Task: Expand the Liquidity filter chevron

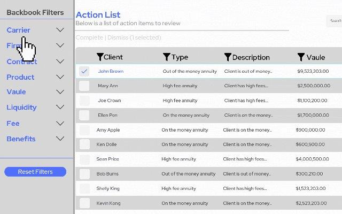Action: click(x=60, y=107)
